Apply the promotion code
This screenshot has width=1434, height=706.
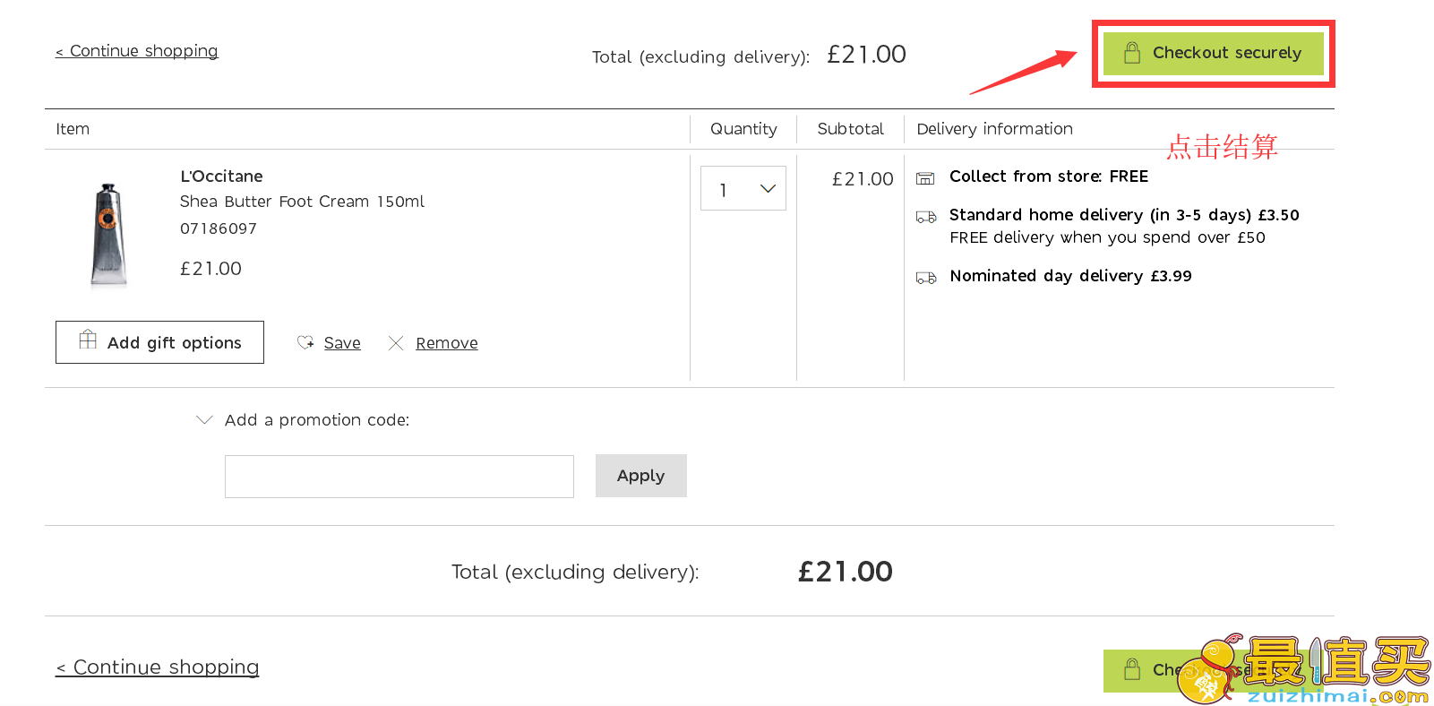click(x=641, y=476)
